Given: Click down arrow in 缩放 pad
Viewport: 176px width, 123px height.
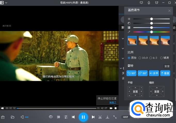Looking at the screenshot, I should pos(157,95).
